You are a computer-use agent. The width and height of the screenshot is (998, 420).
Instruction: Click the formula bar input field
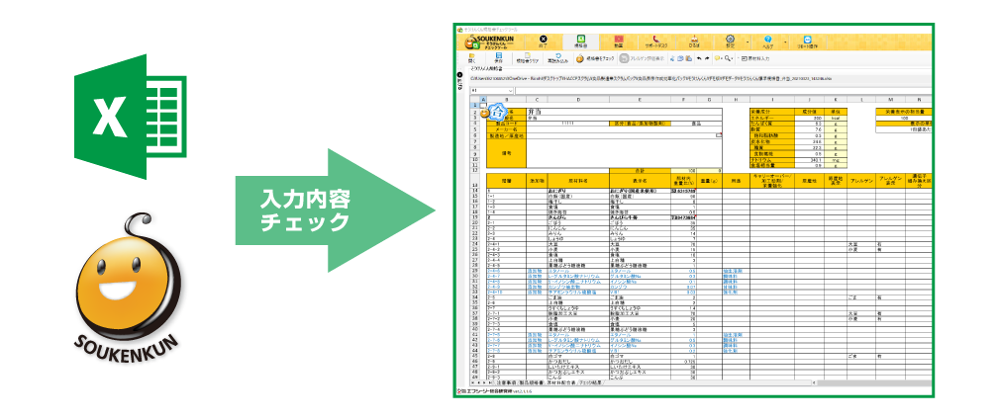tap(723, 91)
